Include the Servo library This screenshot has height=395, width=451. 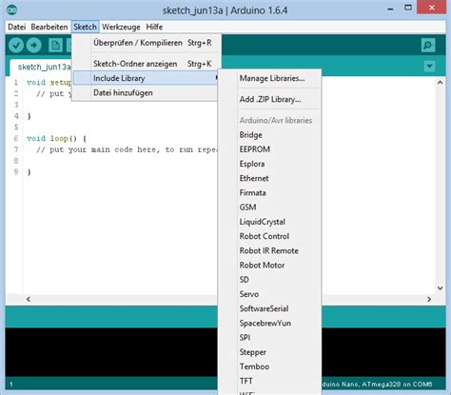249,294
